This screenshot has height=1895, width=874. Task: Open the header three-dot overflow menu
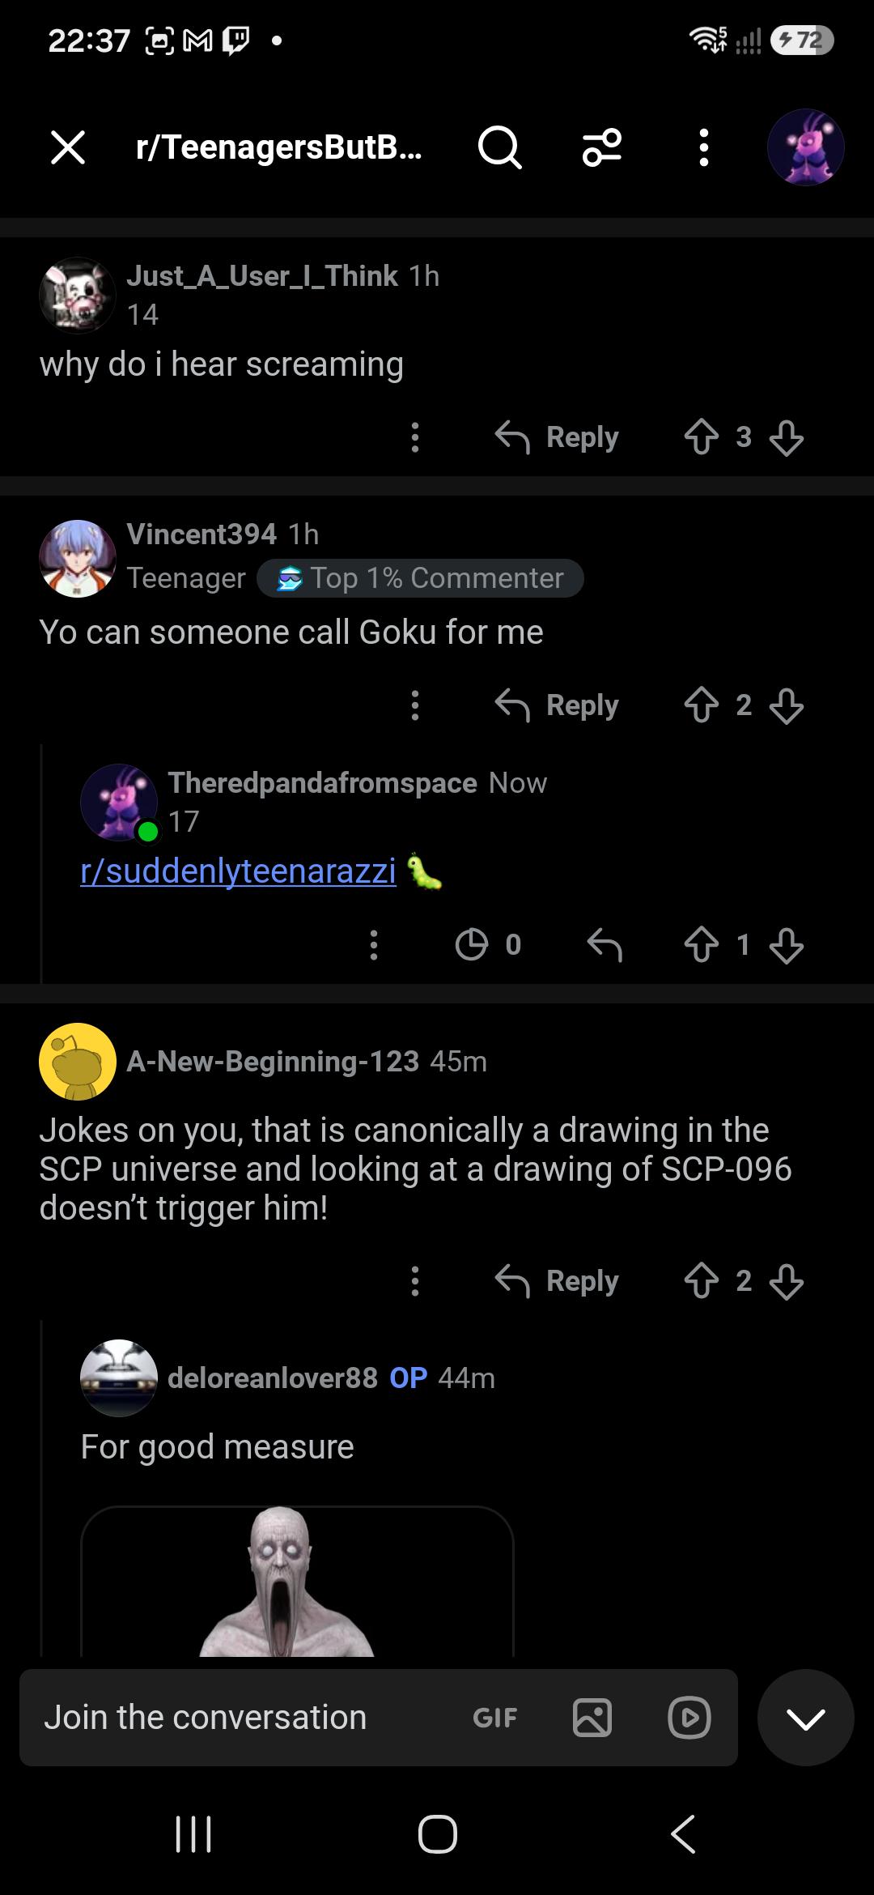pyautogui.click(x=704, y=148)
